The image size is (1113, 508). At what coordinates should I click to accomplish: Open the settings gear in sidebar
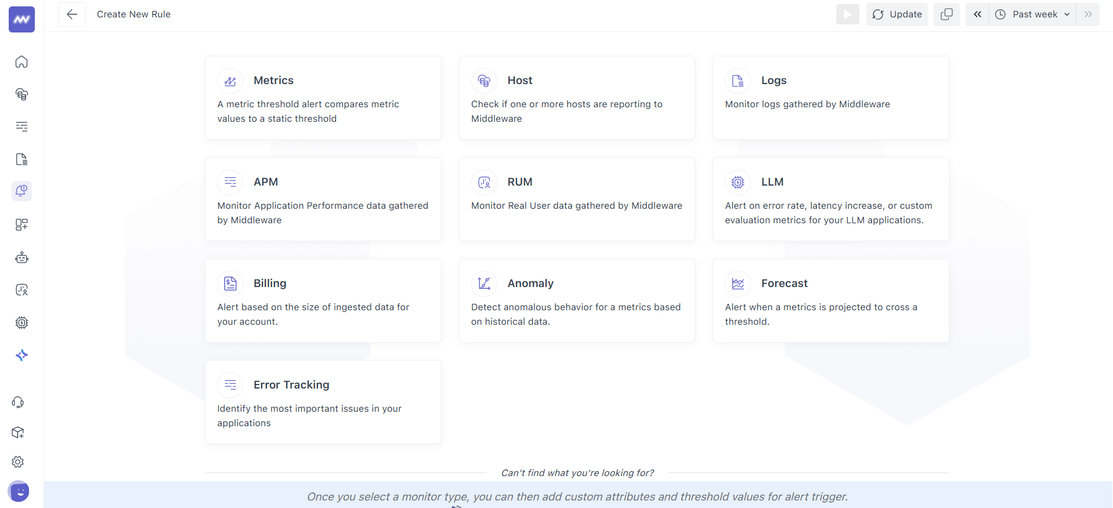18,462
